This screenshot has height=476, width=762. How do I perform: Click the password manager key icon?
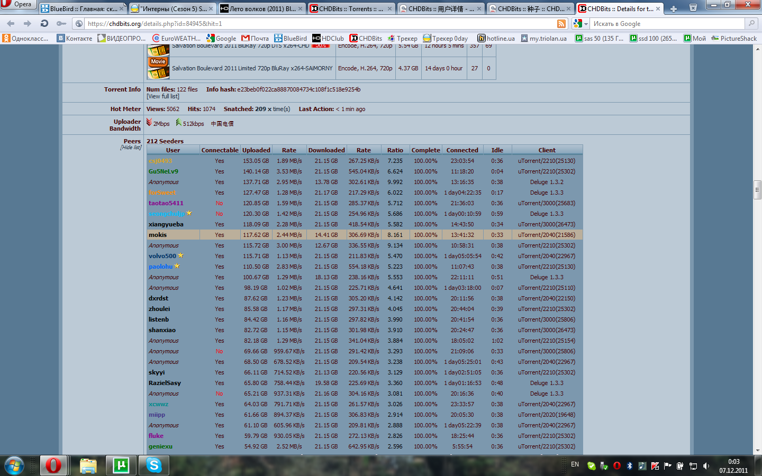click(x=61, y=24)
